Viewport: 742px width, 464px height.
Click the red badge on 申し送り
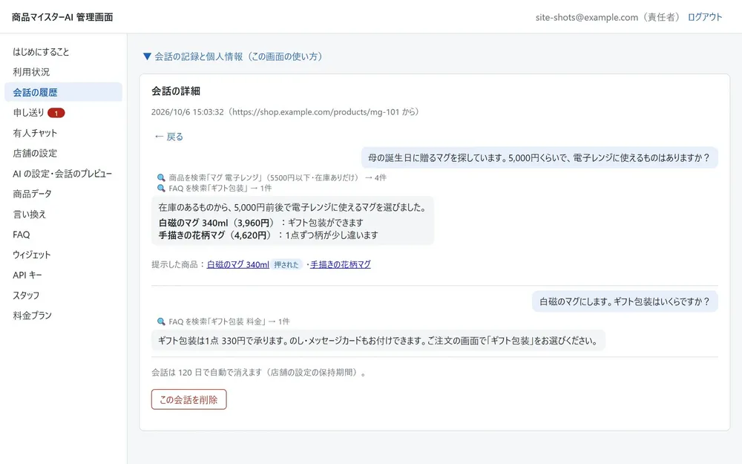pyautogui.click(x=56, y=113)
